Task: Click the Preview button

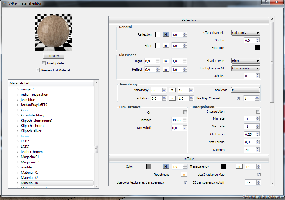Action: tap(53, 56)
